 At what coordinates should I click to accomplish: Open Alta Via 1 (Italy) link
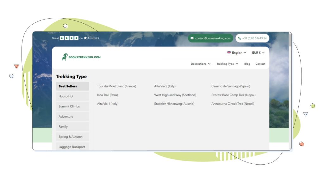tap(108, 104)
